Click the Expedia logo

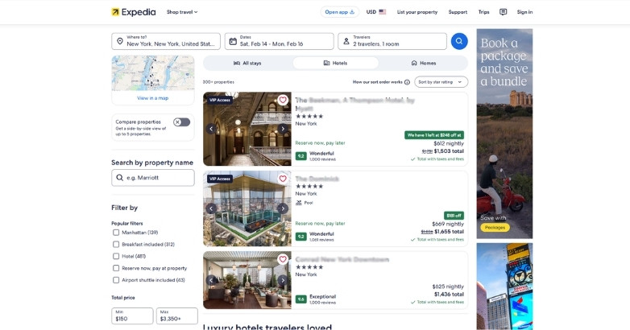pos(134,12)
